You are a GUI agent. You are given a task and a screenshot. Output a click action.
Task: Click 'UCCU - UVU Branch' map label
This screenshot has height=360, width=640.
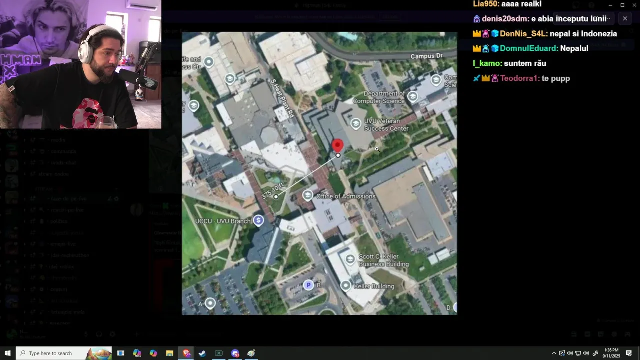[x=223, y=221]
